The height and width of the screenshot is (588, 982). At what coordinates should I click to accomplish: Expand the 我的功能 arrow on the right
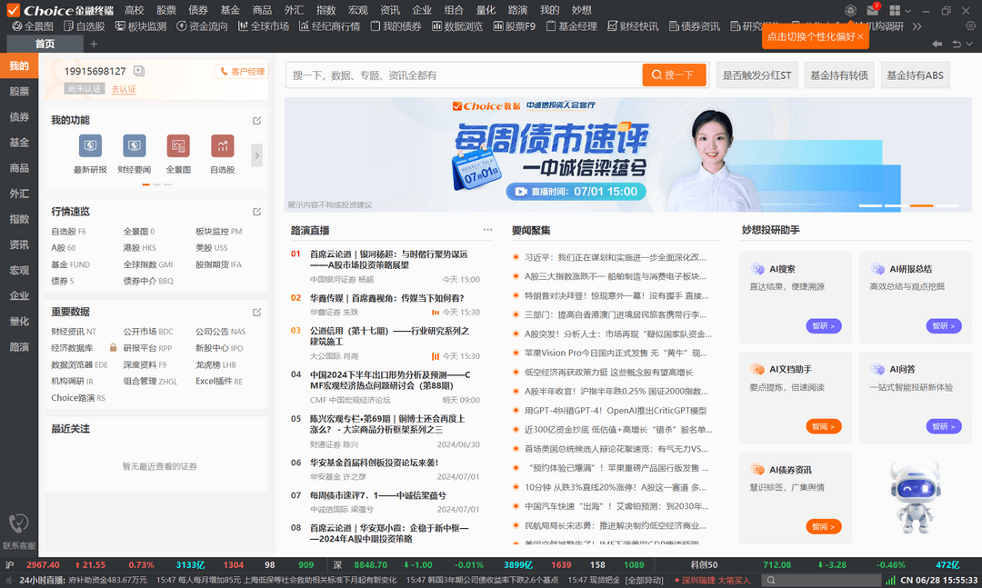tap(257, 154)
